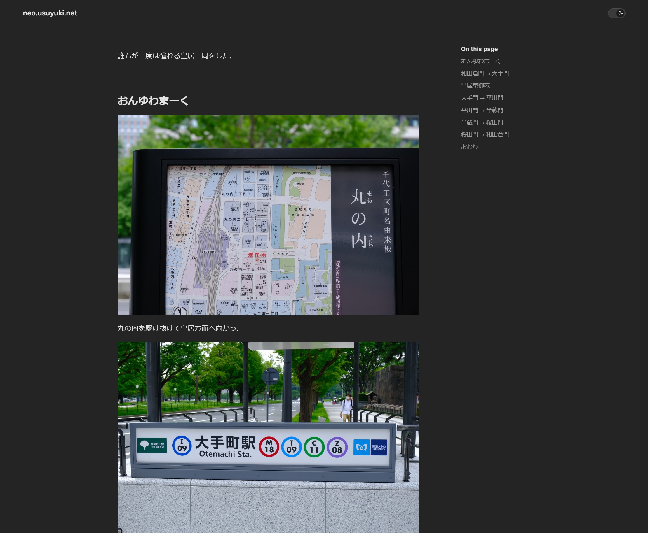Switch to light mode using the header toggle
The height and width of the screenshot is (533, 648).
(617, 13)
